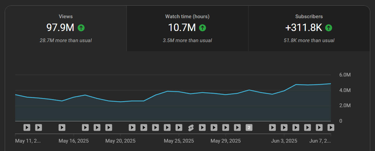375x151 pixels.
Task: Select the Subscribers metric tab
Action: click(x=309, y=28)
